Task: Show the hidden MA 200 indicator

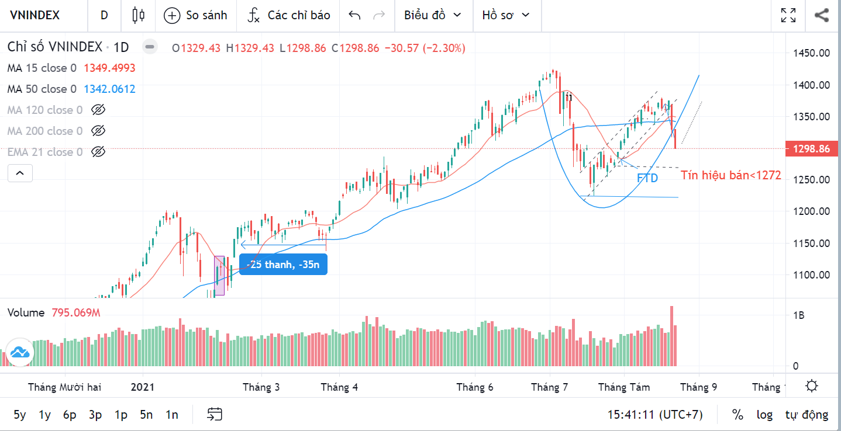Action: (98, 131)
